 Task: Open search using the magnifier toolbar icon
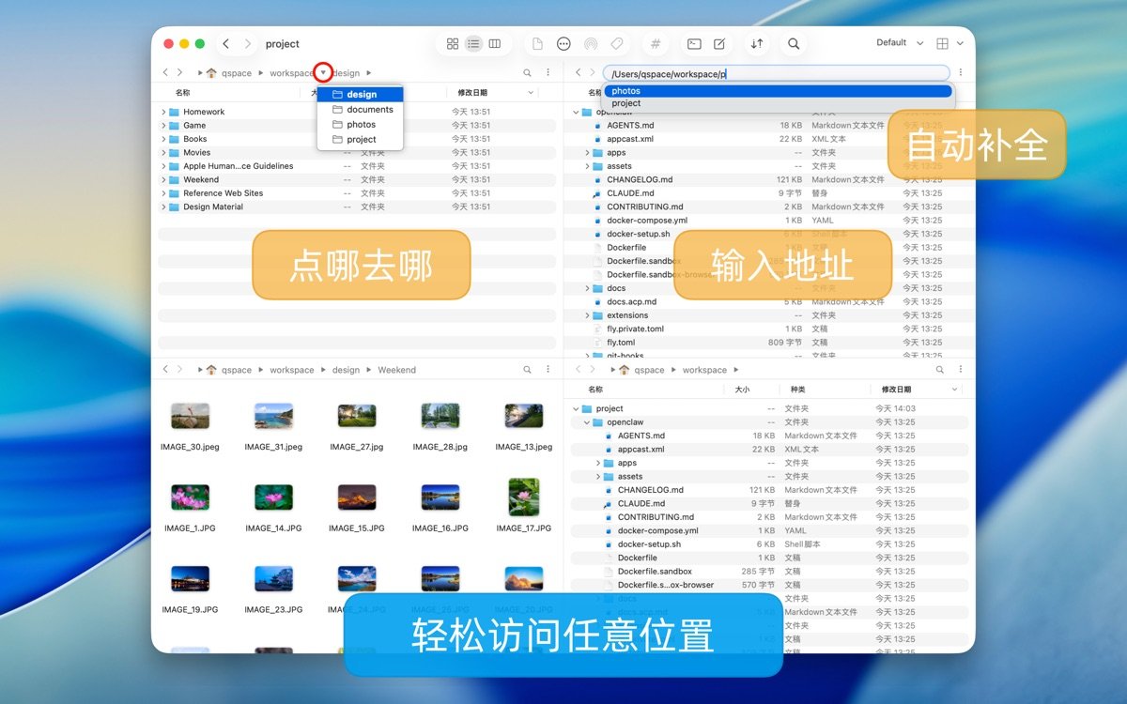[x=794, y=43]
